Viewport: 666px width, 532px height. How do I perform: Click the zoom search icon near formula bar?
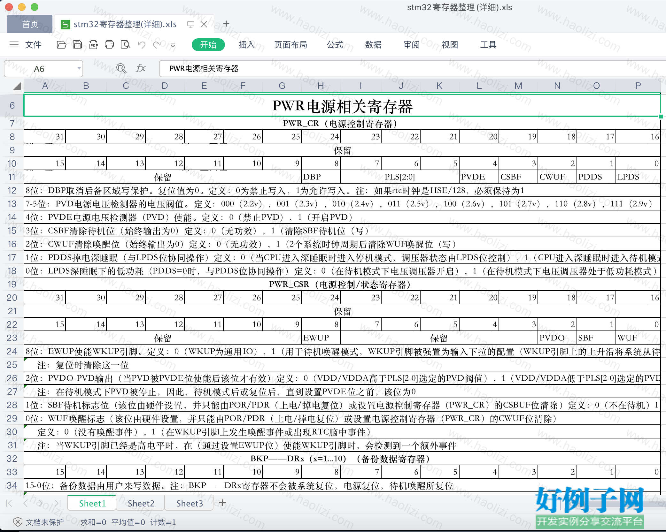tap(121, 68)
